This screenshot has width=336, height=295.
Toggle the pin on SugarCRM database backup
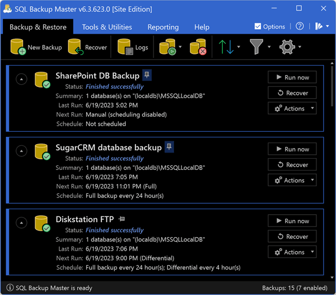click(x=169, y=147)
